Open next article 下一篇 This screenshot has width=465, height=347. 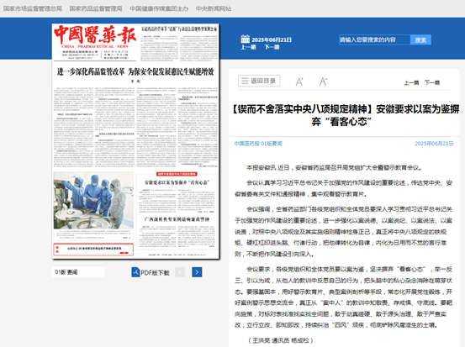(432, 82)
